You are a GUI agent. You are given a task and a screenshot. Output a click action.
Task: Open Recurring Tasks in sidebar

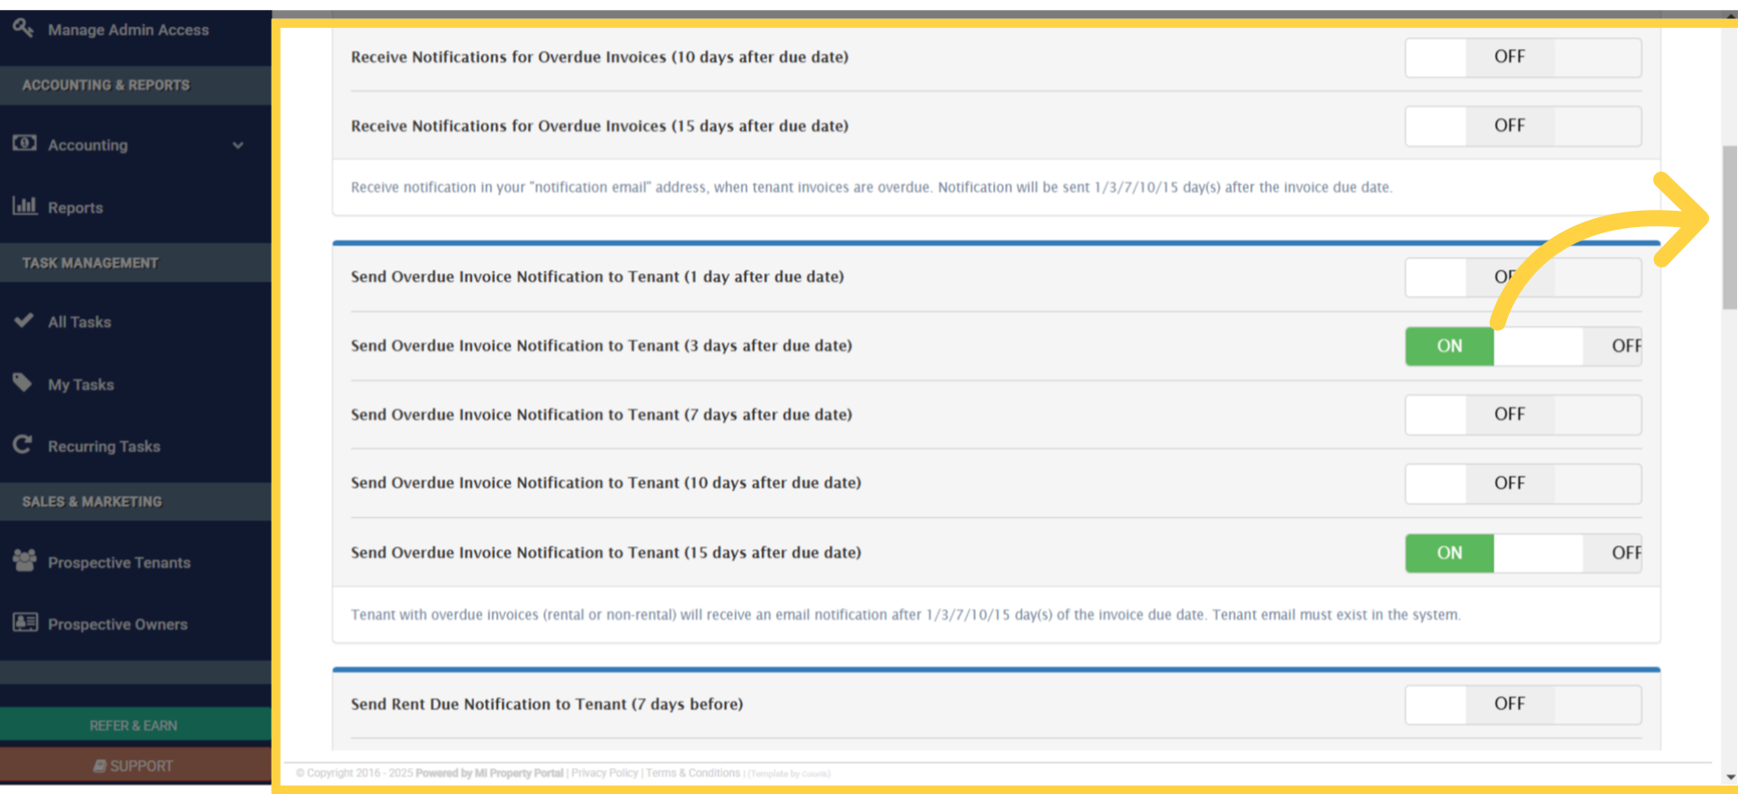pyautogui.click(x=103, y=447)
